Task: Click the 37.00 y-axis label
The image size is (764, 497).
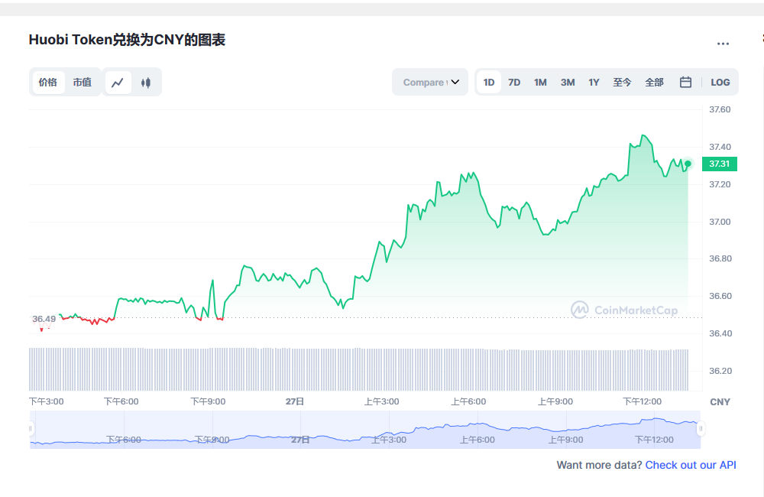Action: point(720,222)
